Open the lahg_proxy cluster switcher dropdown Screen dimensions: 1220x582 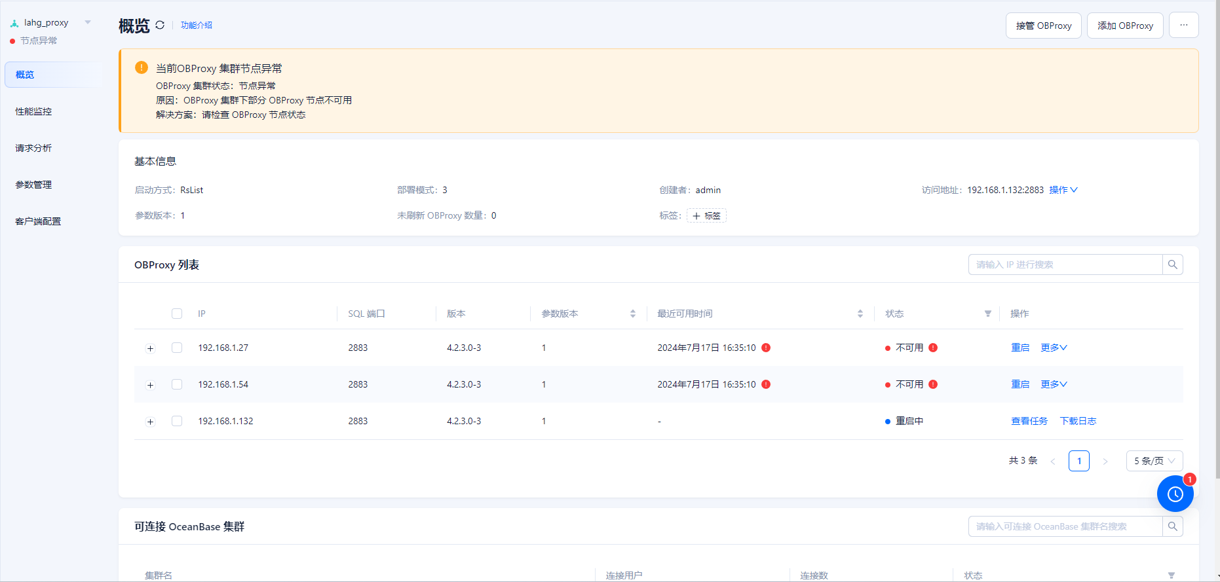[88, 22]
